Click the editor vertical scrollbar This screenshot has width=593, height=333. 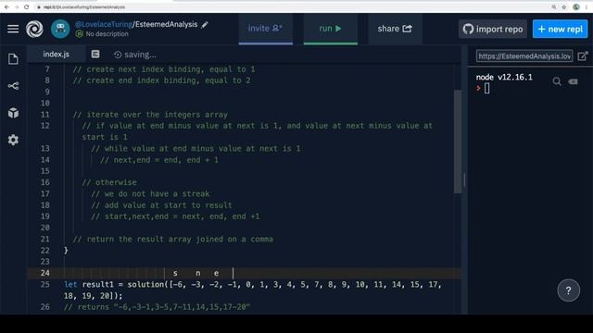(457, 142)
